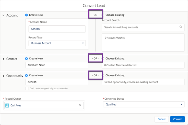Expand the Opportunity section chevron
The width and height of the screenshot is (188, 125).
3,76
